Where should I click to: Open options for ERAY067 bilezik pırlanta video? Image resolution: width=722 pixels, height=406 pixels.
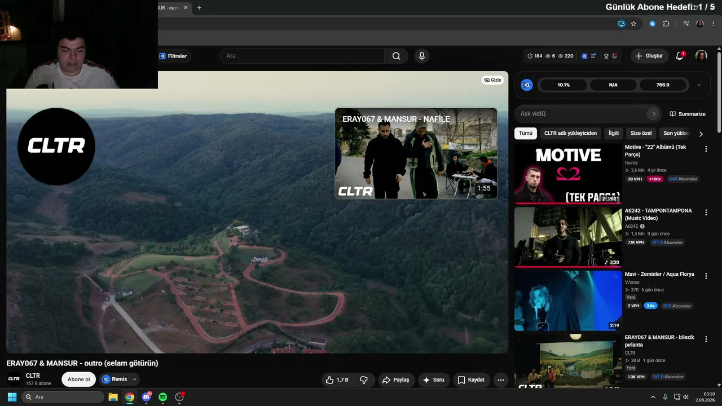[706, 339]
